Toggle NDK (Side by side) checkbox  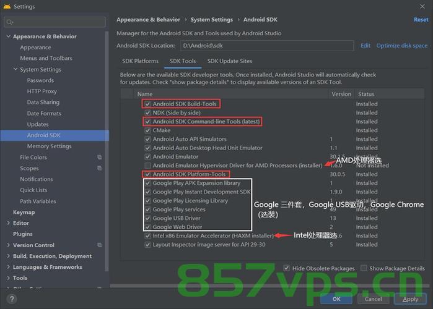click(x=147, y=112)
